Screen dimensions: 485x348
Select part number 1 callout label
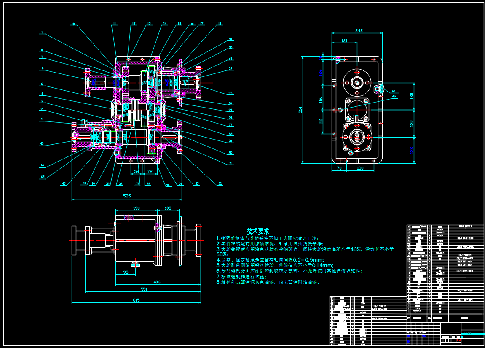click(42, 119)
